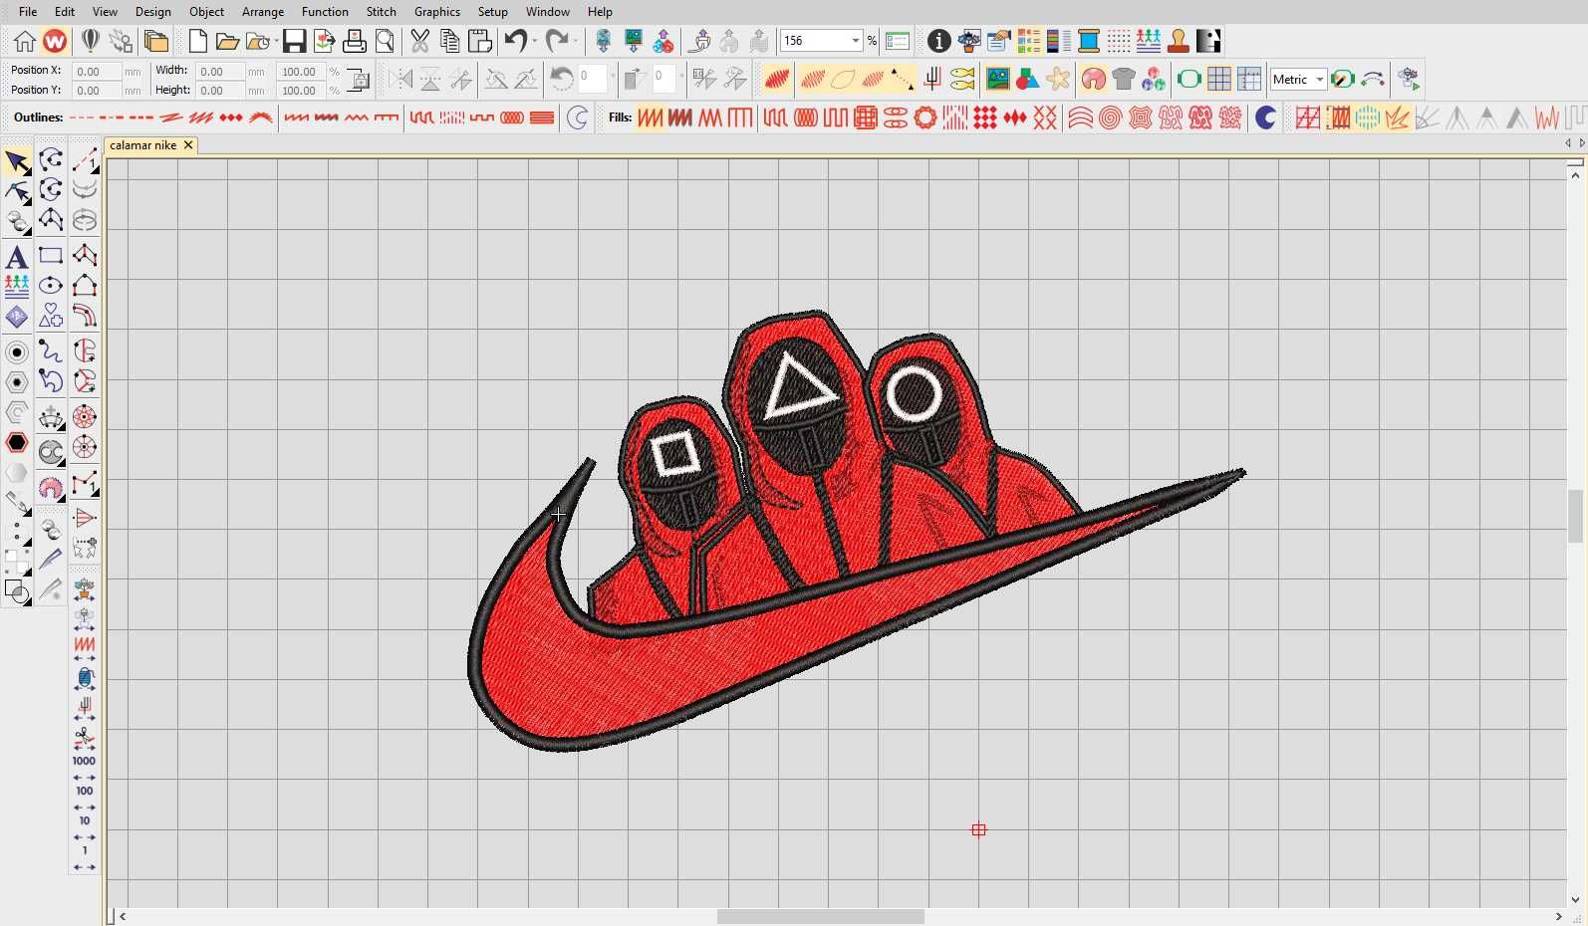Open the Design menu
The image size is (1588, 926).
pyautogui.click(x=152, y=11)
